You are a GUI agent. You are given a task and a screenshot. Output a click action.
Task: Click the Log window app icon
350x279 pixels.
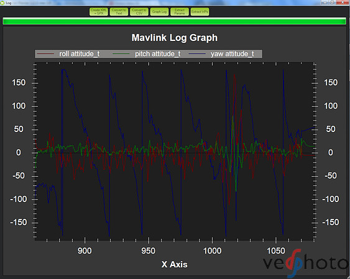point(2,2)
